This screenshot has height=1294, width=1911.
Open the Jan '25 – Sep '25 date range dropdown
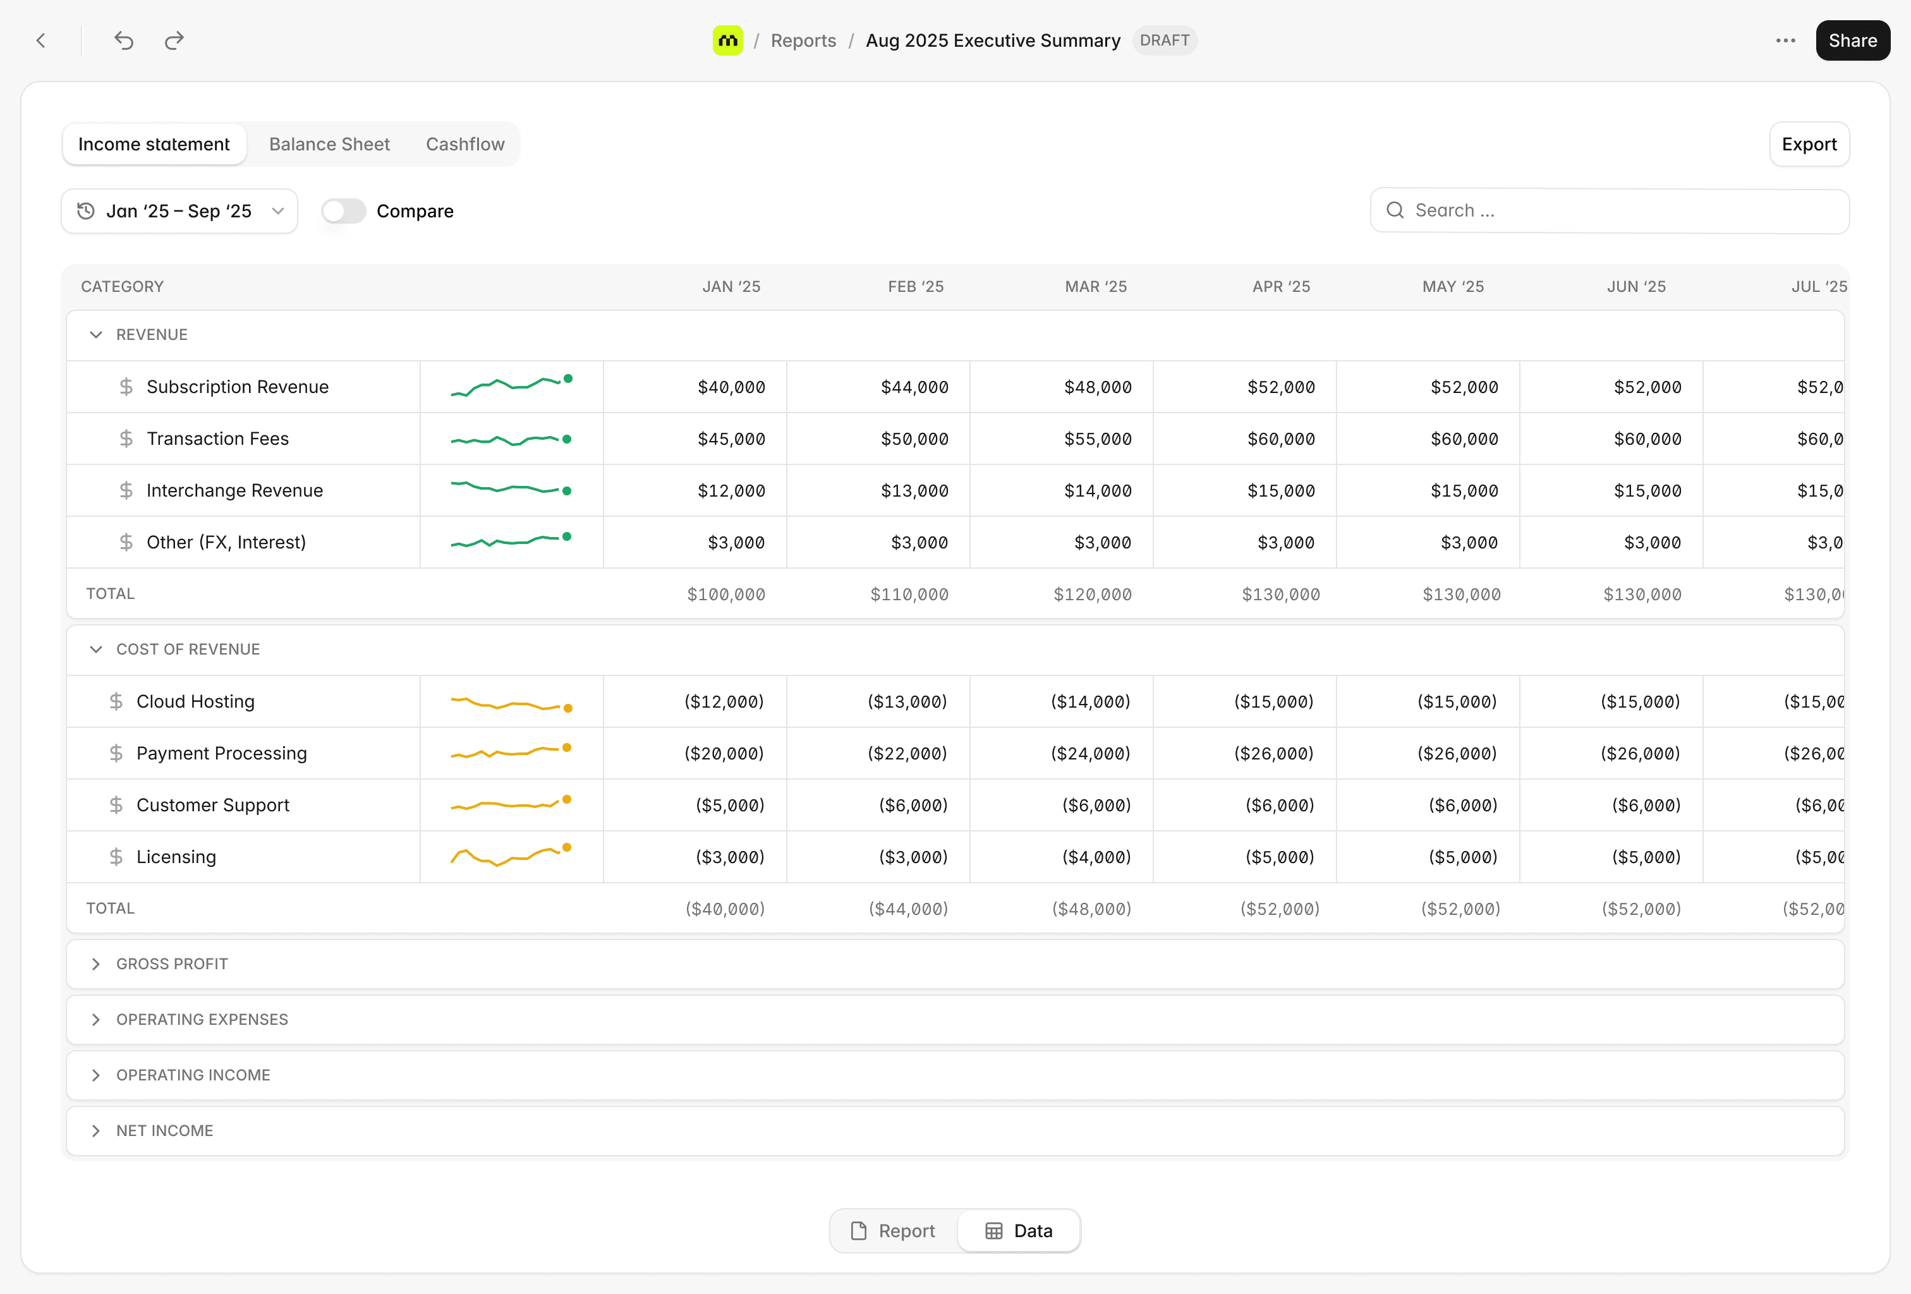(x=179, y=211)
